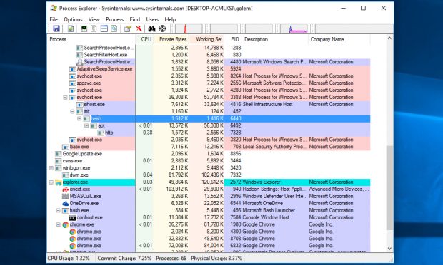
Task: Click the binoculars Find icon
Action: (x=151, y=28)
